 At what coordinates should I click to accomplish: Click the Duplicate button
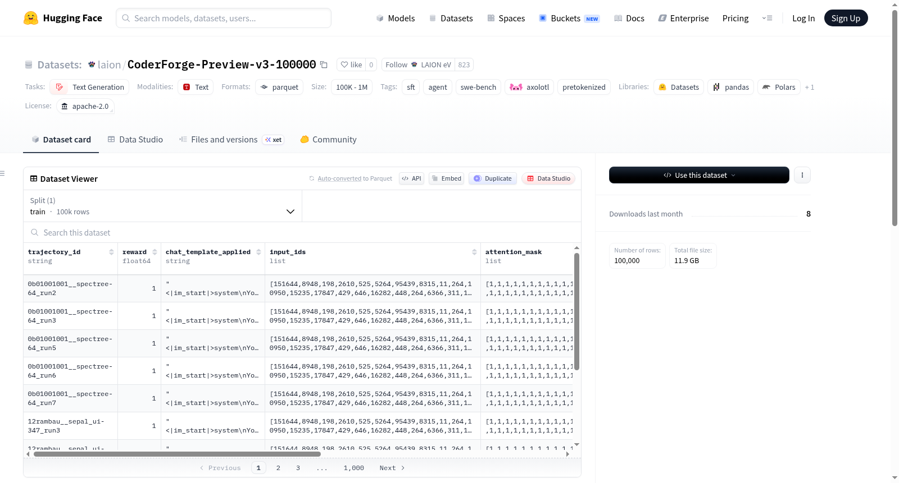pyautogui.click(x=493, y=178)
